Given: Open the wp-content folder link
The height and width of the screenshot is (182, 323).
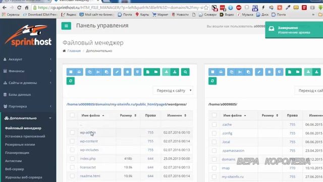Looking at the screenshot, I should (89, 141).
